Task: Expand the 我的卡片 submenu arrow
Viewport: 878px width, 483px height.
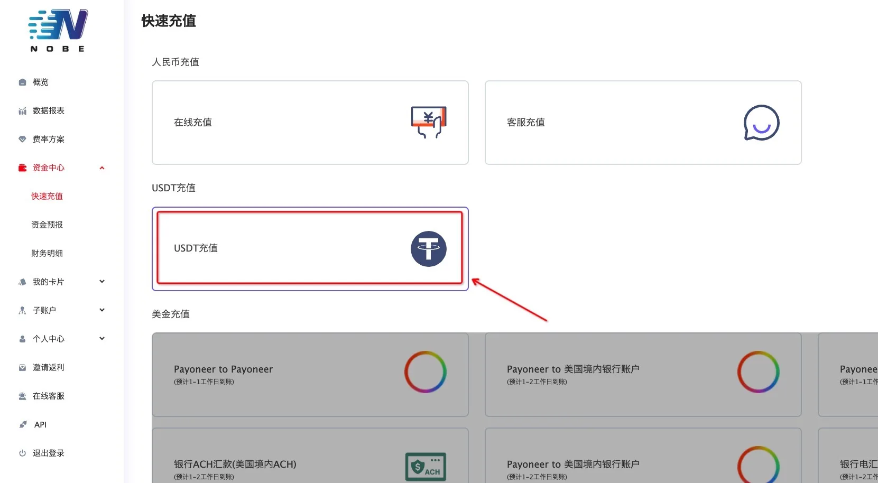Action: point(102,281)
